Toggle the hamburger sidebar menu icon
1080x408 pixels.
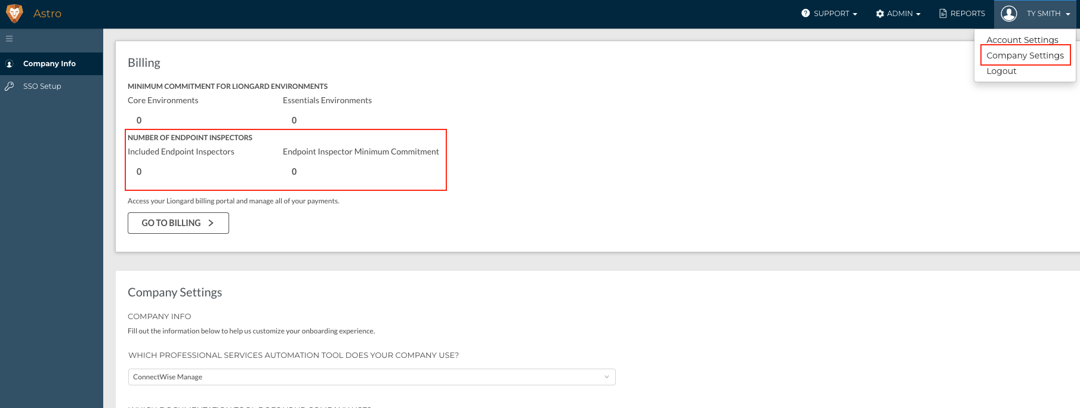point(10,39)
